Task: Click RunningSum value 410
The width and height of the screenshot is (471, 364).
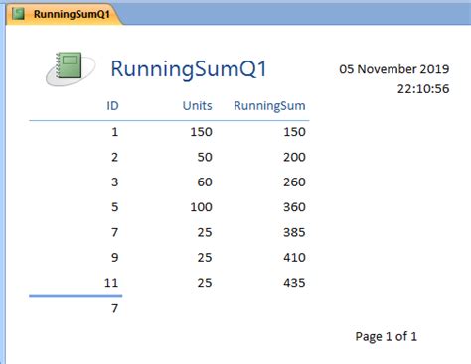Action: pyautogui.click(x=294, y=258)
